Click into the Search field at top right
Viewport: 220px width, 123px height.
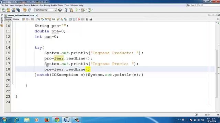(203, 5)
